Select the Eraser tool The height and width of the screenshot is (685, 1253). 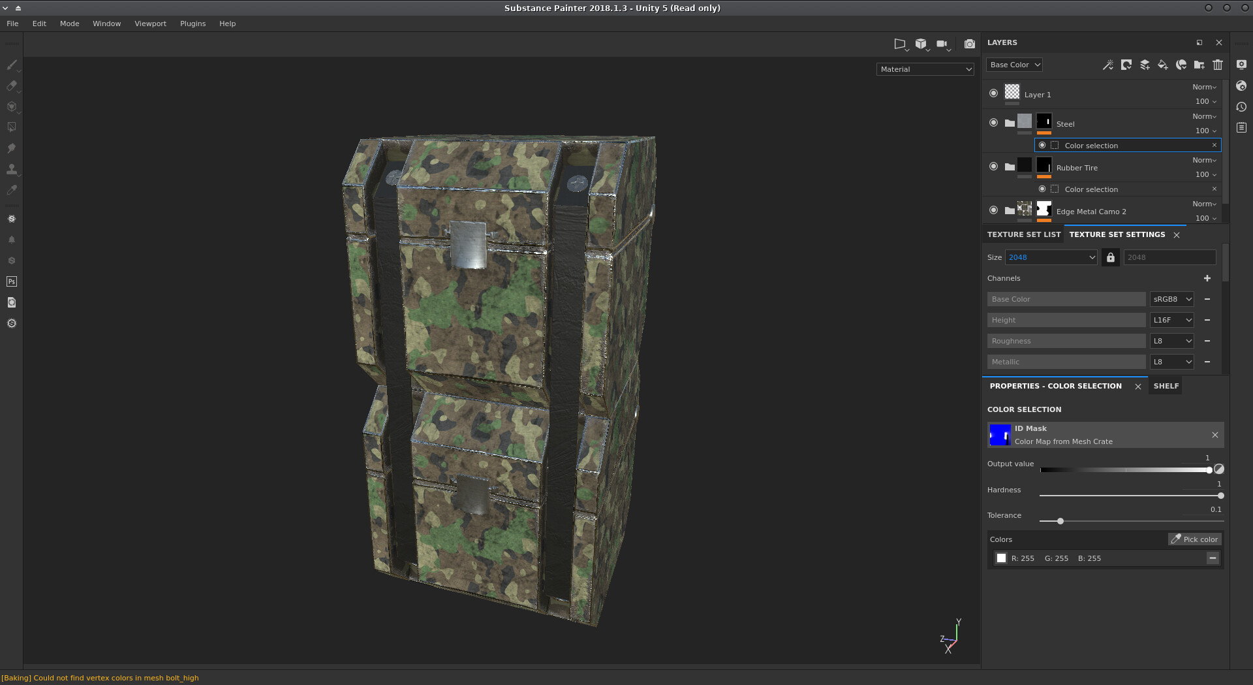tap(11, 86)
